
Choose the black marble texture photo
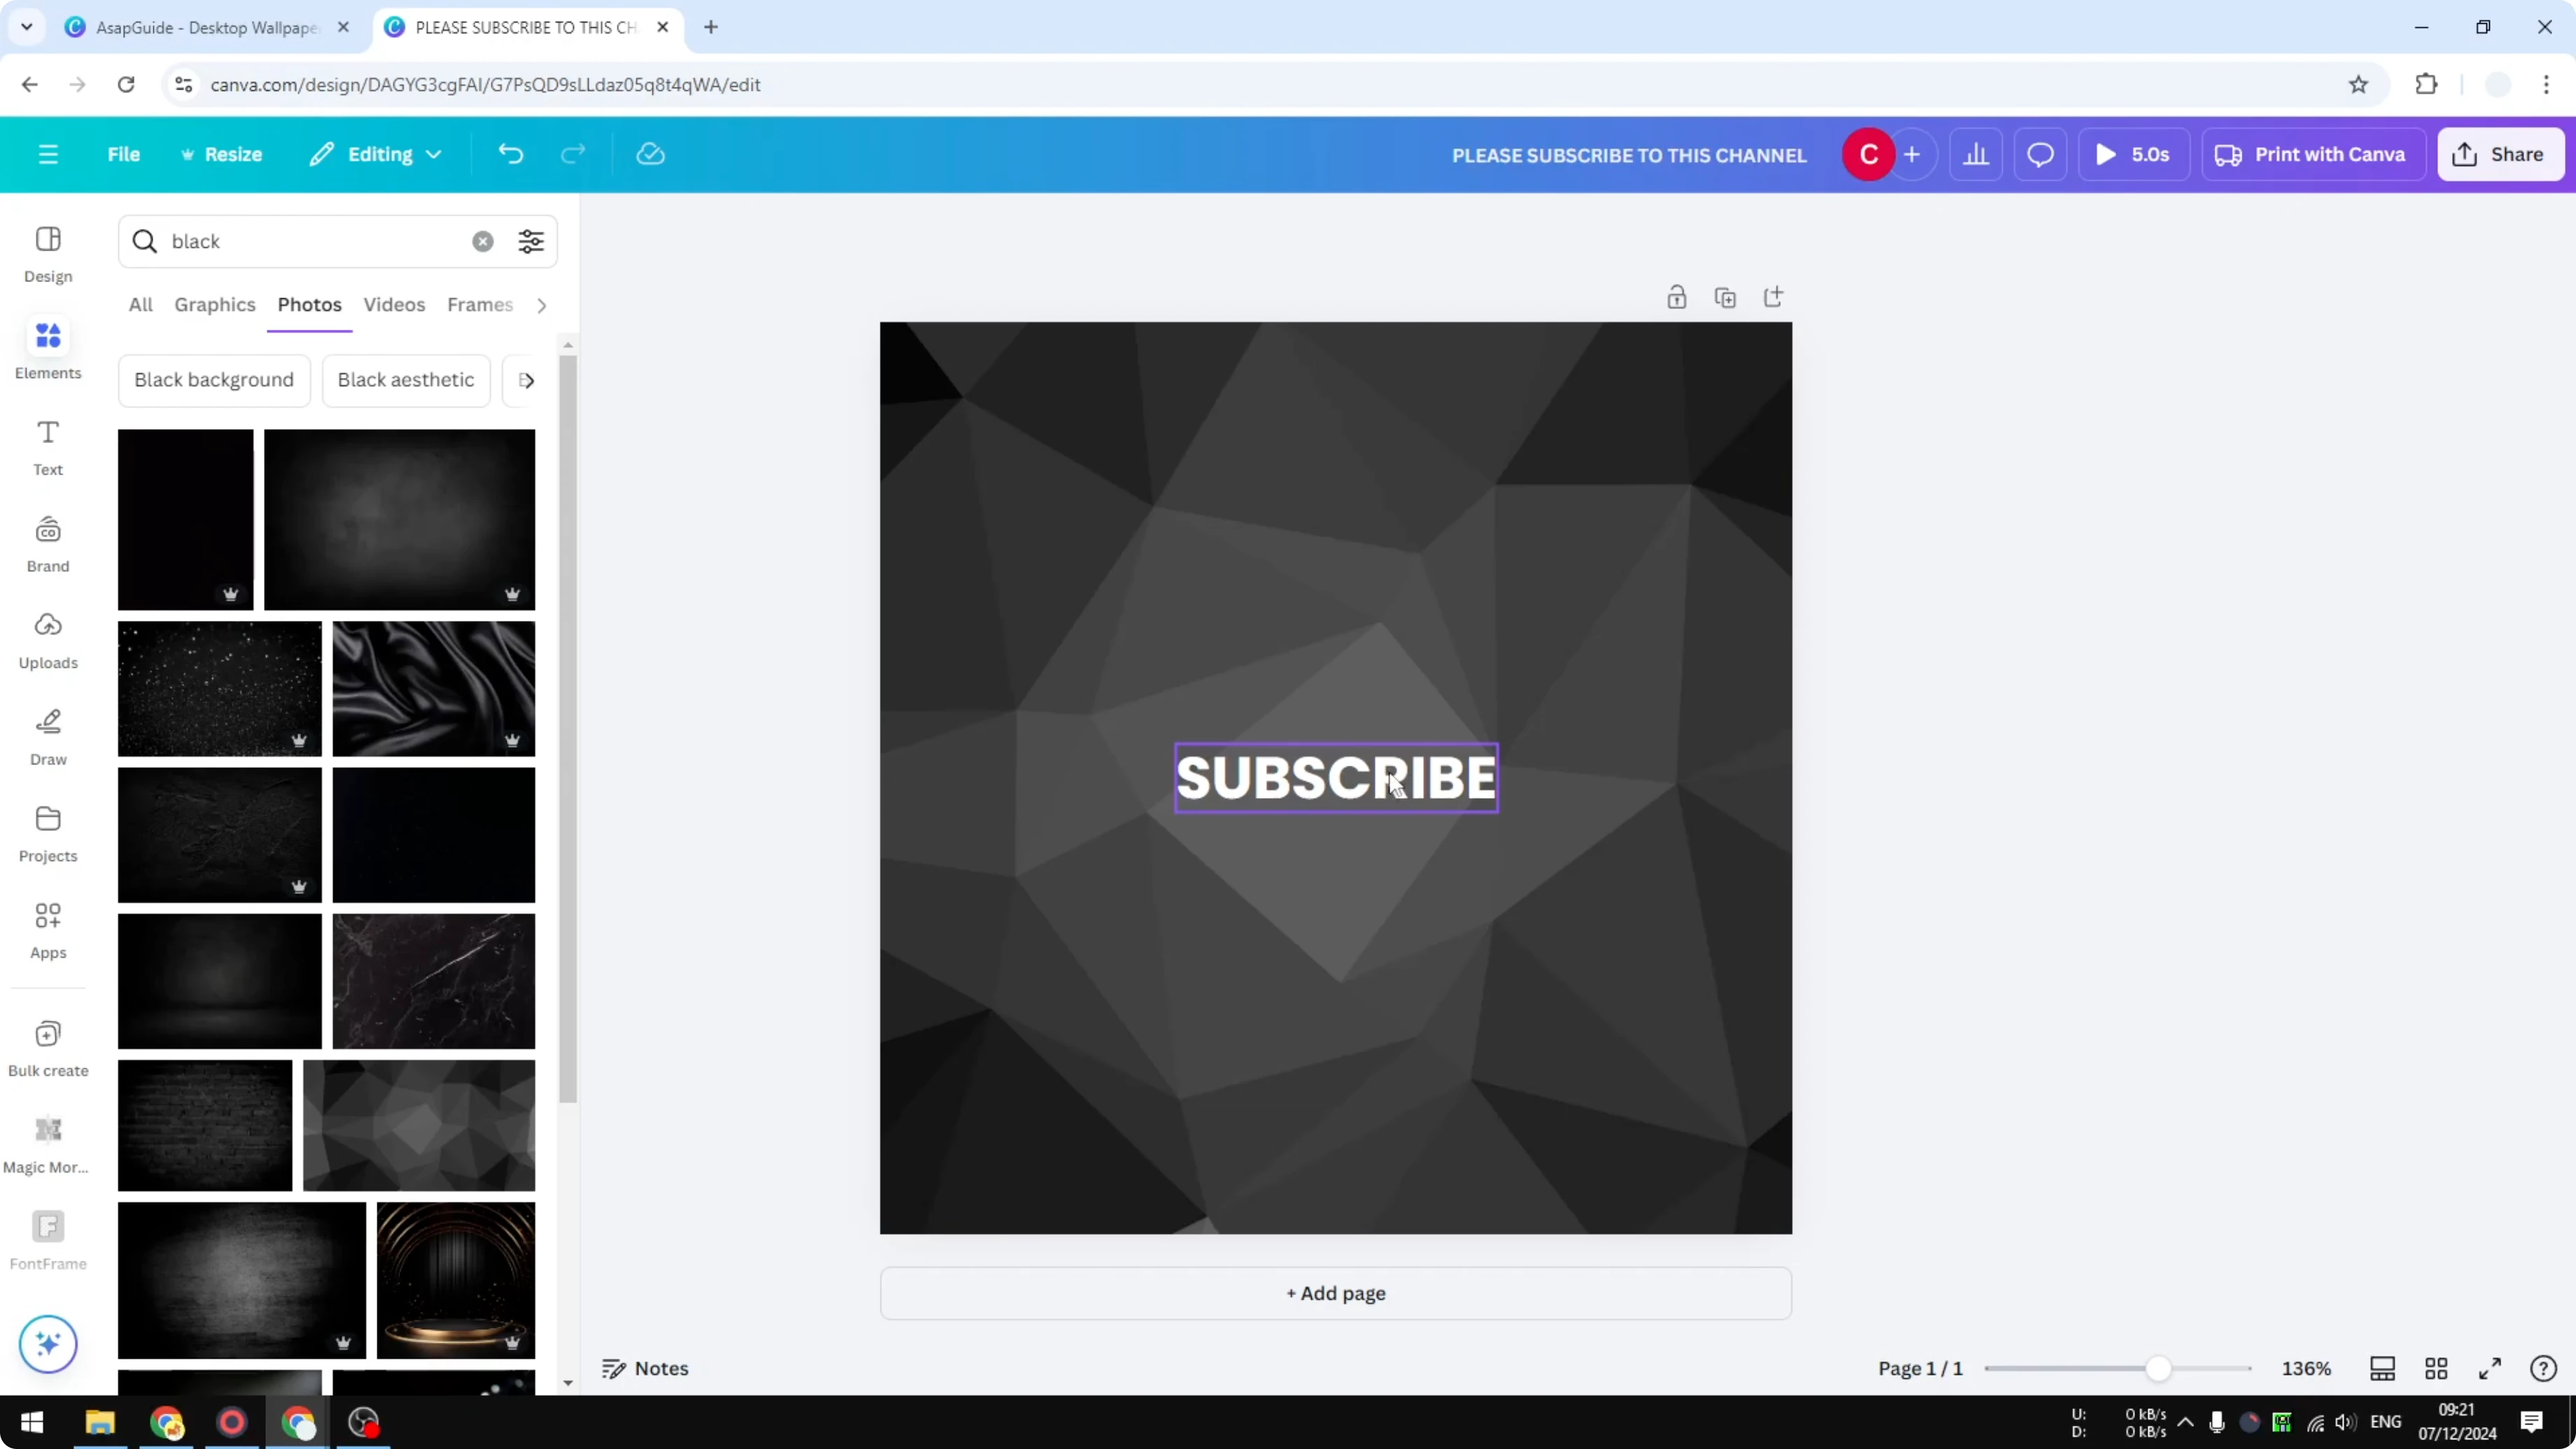point(434,980)
